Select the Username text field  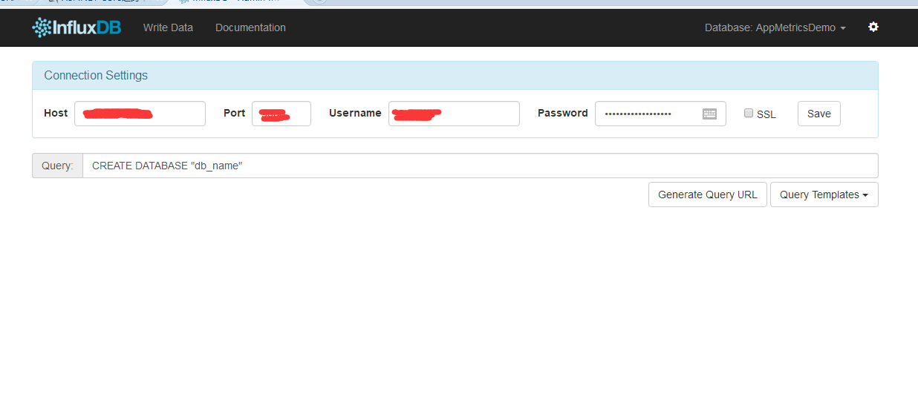[453, 114]
